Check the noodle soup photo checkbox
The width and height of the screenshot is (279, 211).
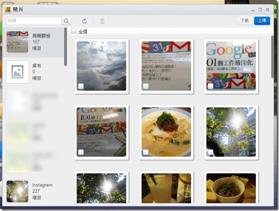click(146, 152)
